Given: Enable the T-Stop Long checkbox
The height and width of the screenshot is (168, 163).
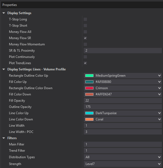Looking at the screenshot, I should (85, 19).
